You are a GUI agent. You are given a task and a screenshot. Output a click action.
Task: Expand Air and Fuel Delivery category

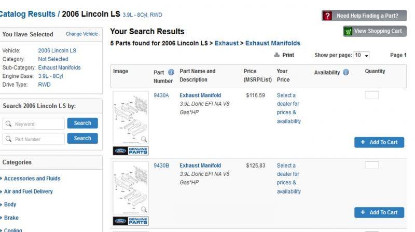pos(29,192)
